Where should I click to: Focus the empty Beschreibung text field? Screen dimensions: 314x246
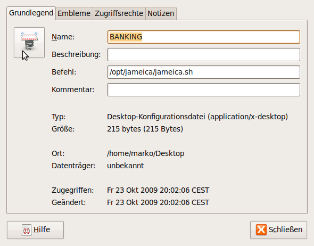(x=204, y=54)
